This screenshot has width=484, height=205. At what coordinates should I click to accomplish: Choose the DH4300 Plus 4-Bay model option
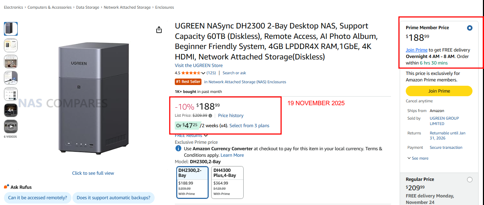click(228, 182)
